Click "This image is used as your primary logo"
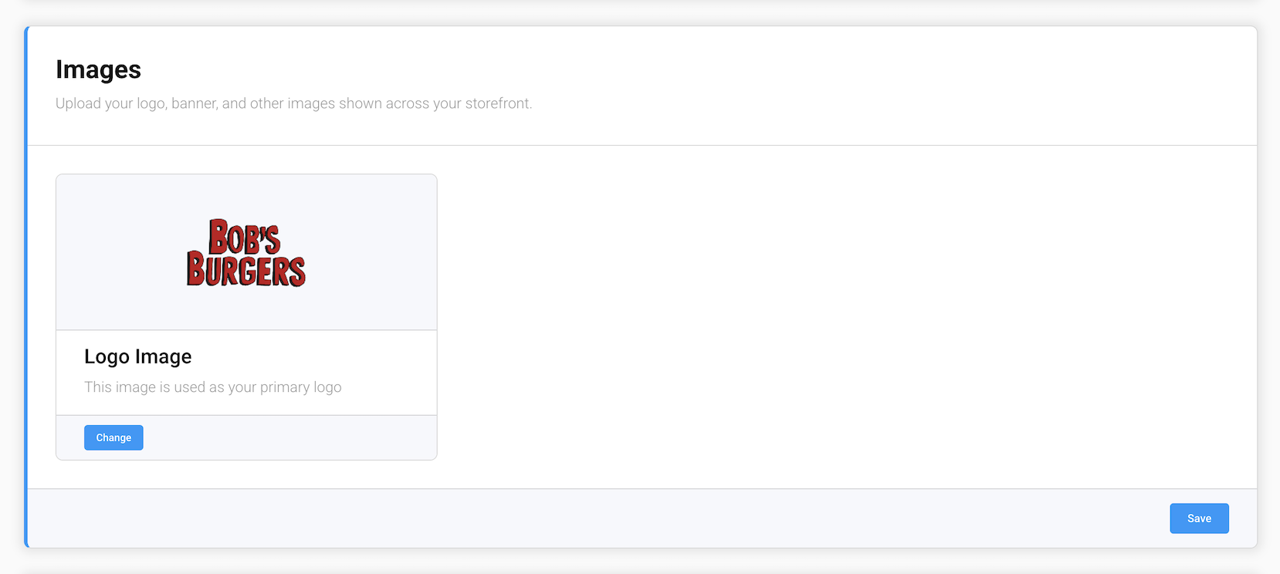Screen dimensions: 1280x574 coord(213,387)
